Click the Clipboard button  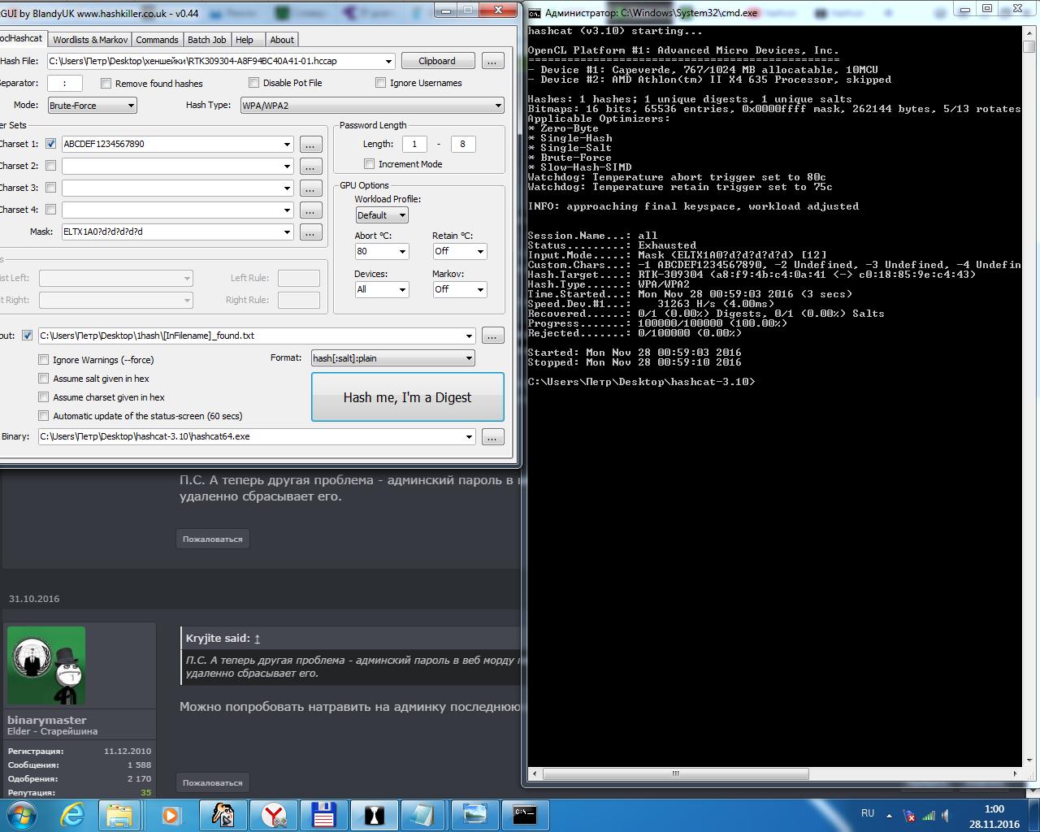click(x=437, y=61)
